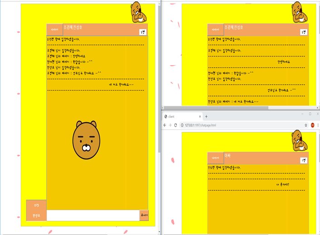Viewport: 320px width, 235px height.
Task: Click the Ryan character sitting above the left chat header
Action: pos(139,12)
